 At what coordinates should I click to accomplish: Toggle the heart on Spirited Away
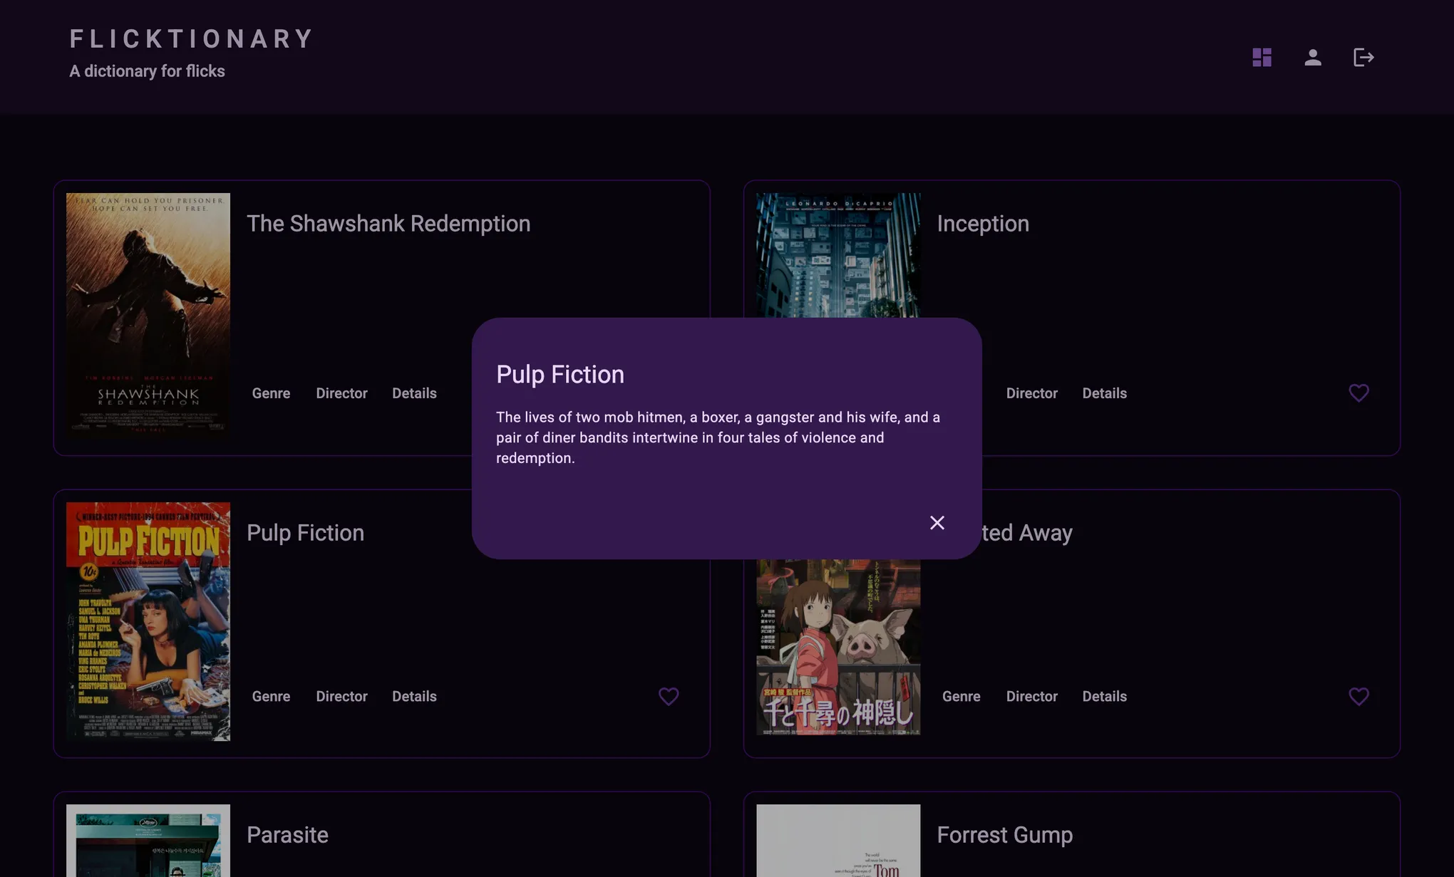pos(1358,696)
